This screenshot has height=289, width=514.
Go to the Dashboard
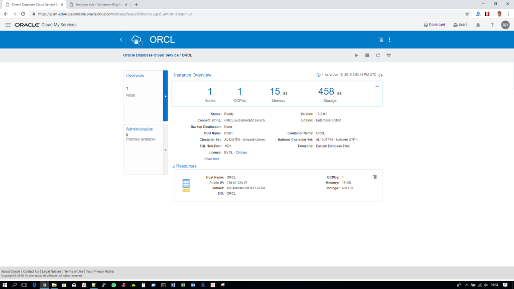tap(434, 25)
